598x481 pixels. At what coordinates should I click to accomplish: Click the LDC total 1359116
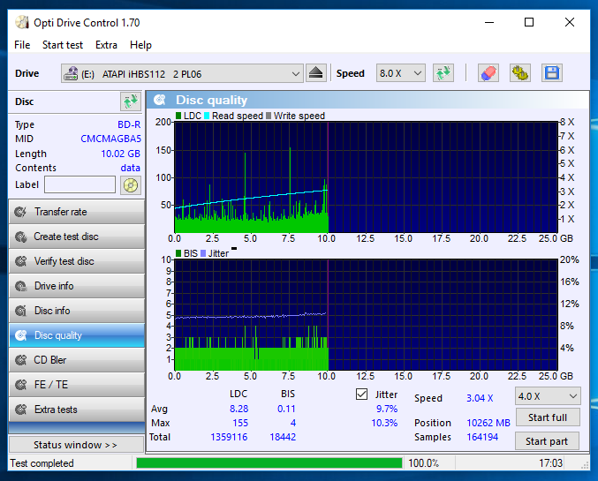click(229, 437)
